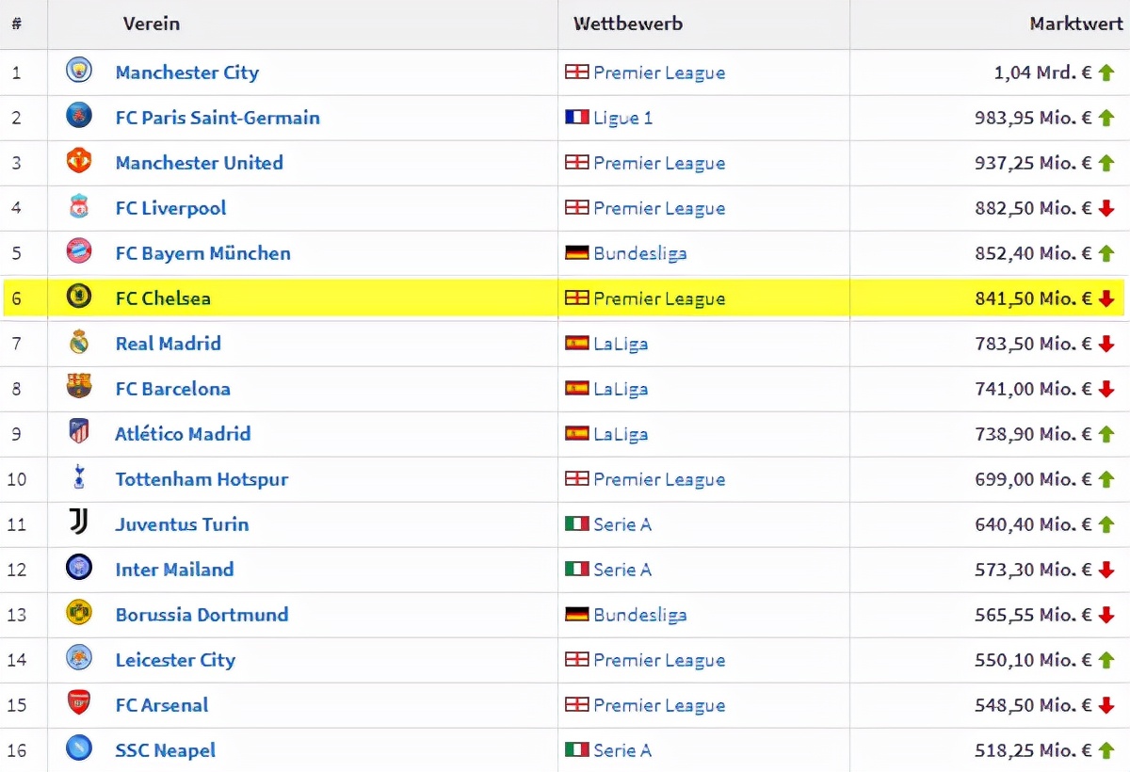Open Borussia Dortmund's Bundesliga competition link

pos(639,615)
